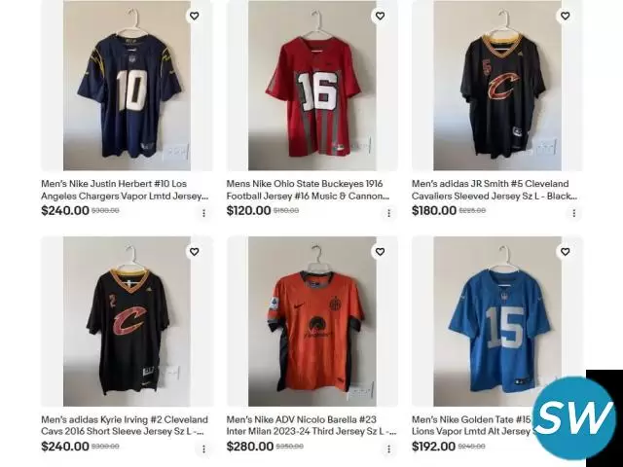Expand options menu for JR Smith listing
The width and height of the screenshot is (623, 467).
point(573,213)
